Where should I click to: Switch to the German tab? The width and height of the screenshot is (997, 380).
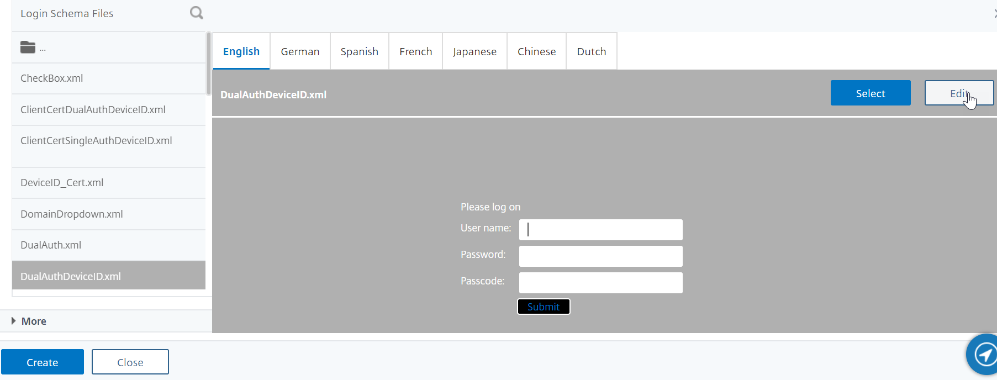(x=300, y=51)
